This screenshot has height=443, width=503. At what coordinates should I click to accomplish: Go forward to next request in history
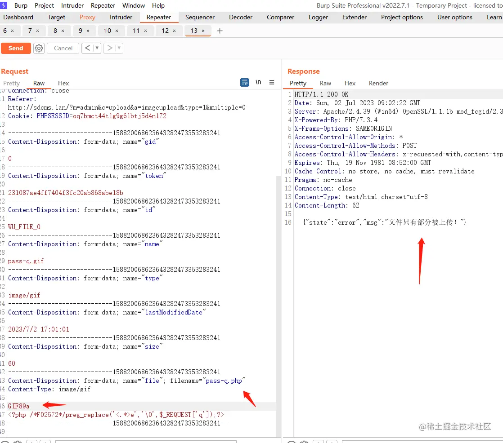(x=110, y=48)
